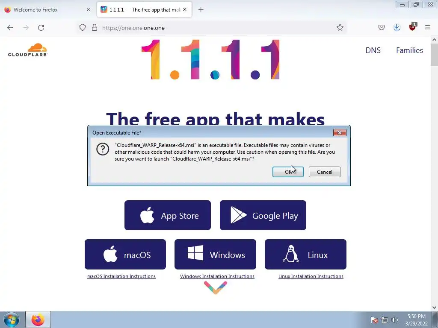Open macOS Installation Instructions link
438x328 pixels.
click(x=121, y=276)
